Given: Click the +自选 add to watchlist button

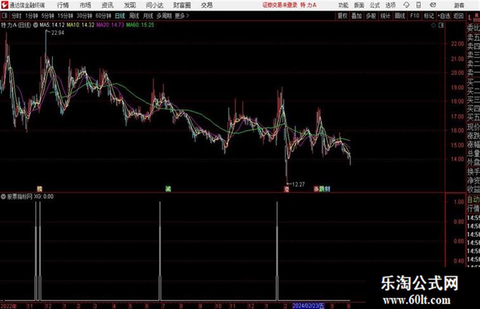Looking at the screenshot, I should (x=444, y=16).
